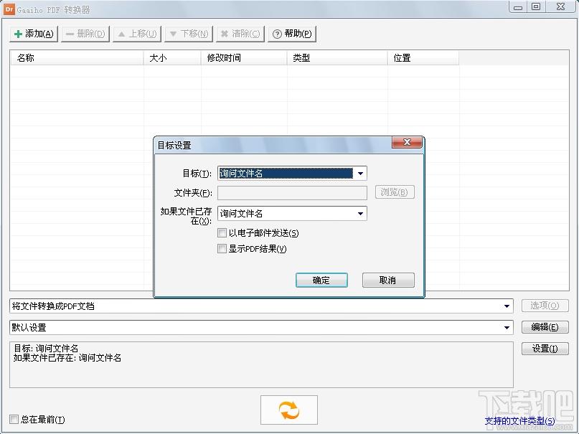Expand the 目标 dropdown in the dialog
Viewport: 579px width, 434px height.
pyautogui.click(x=360, y=174)
